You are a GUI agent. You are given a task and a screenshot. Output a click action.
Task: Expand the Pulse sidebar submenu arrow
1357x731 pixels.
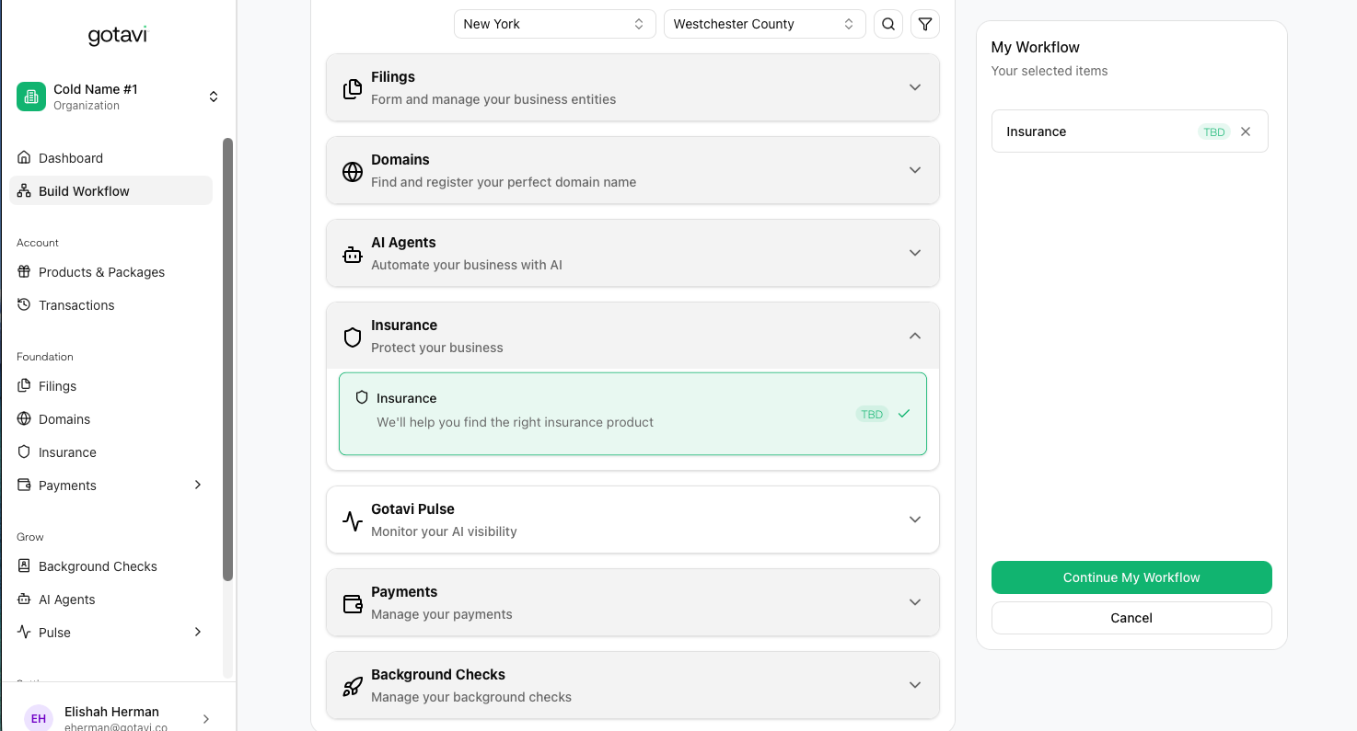[x=198, y=632]
